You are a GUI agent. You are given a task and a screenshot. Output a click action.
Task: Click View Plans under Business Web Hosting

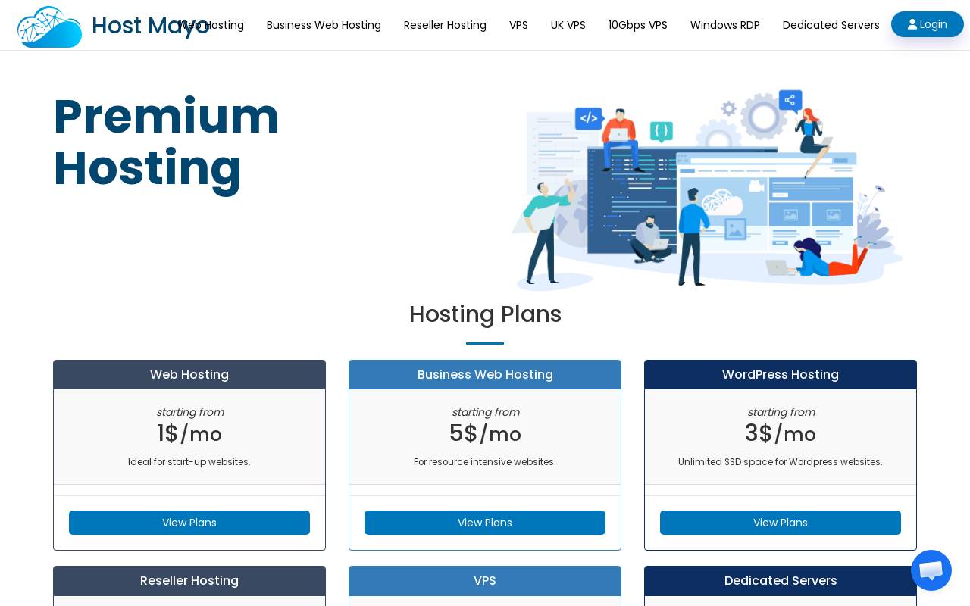tap(485, 523)
